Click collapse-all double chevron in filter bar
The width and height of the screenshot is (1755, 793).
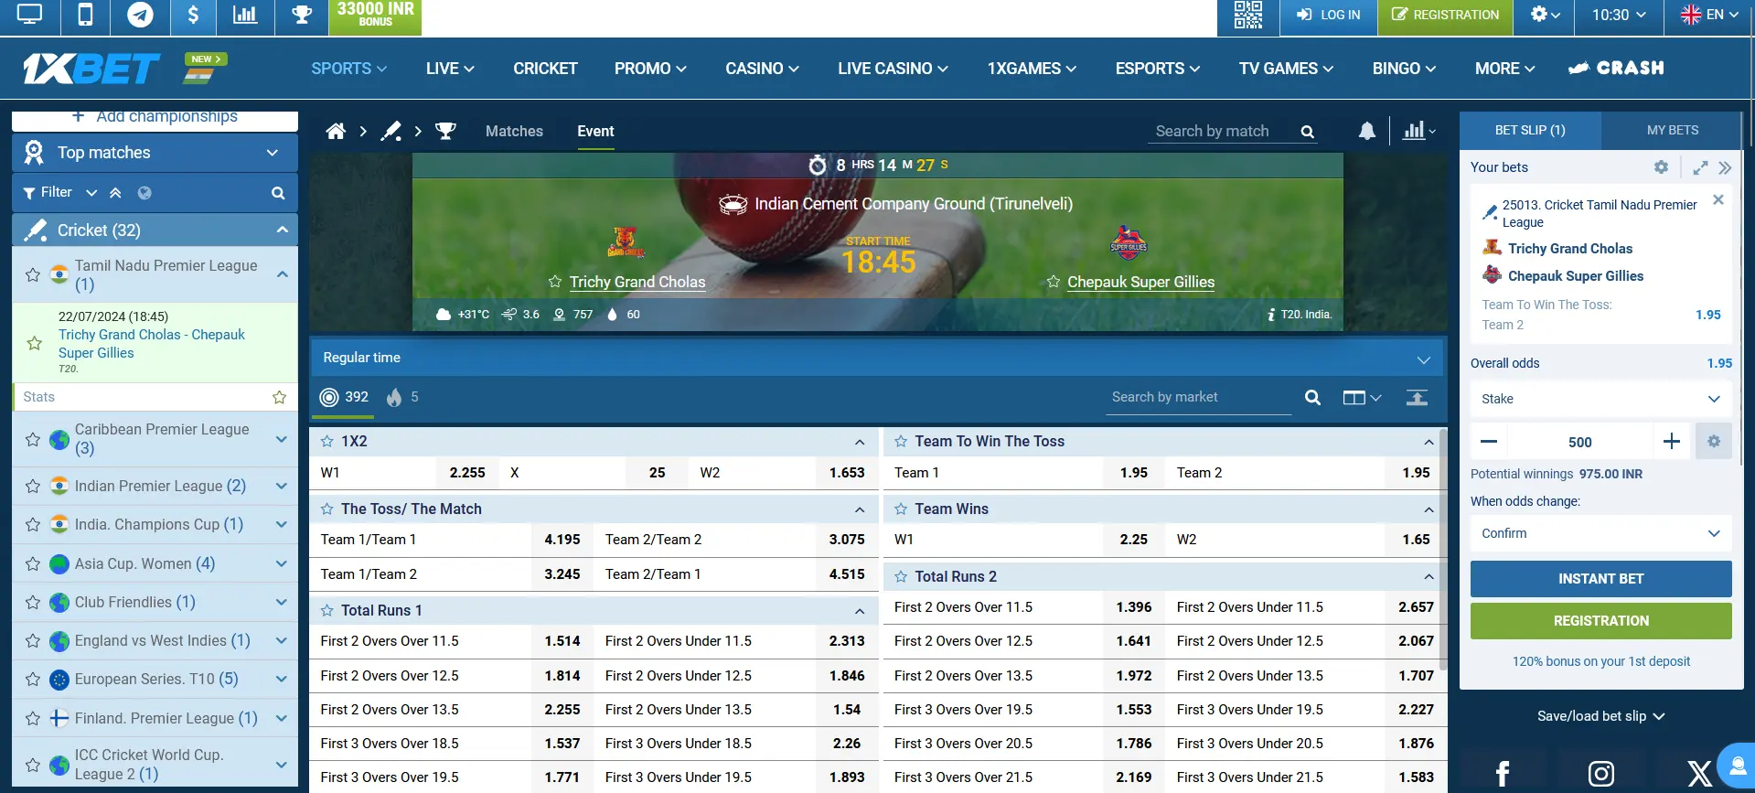[115, 193]
